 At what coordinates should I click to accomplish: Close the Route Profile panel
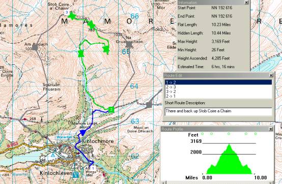(x=271, y=129)
